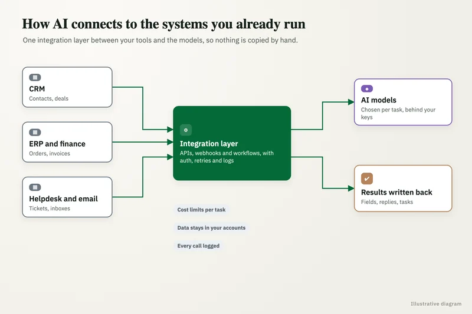Select the 'Integration layer' heading

[209, 144]
